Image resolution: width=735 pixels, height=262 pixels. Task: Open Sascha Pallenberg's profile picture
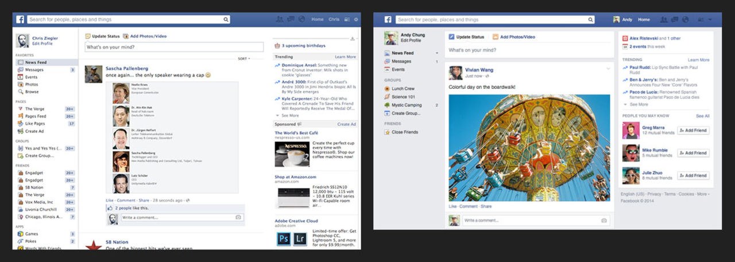point(94,74)
